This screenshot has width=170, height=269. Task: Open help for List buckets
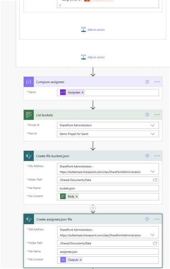coord(147,115)
